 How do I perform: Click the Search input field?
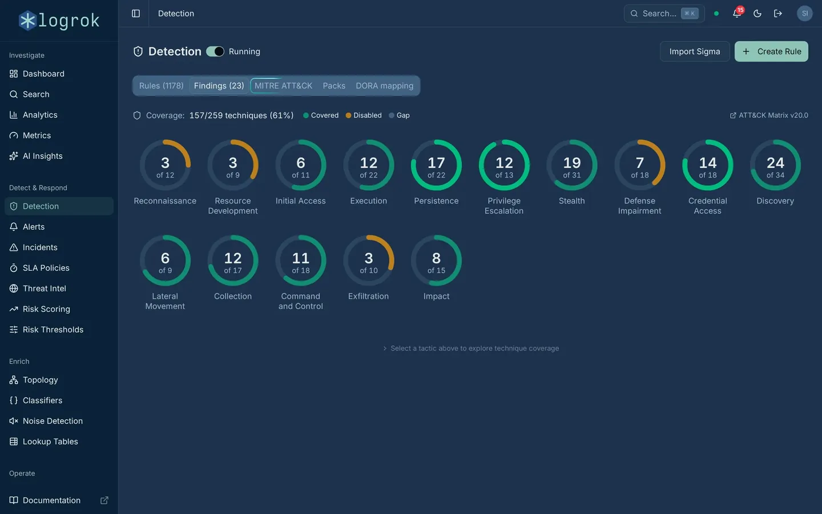664,13
